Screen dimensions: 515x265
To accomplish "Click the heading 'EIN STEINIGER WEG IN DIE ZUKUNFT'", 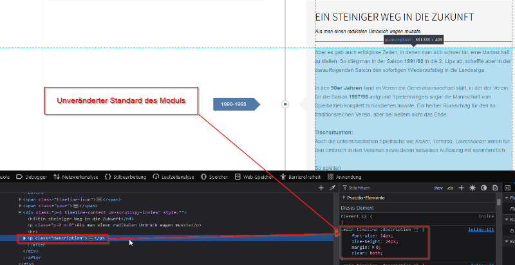I will tap(395, 17).
